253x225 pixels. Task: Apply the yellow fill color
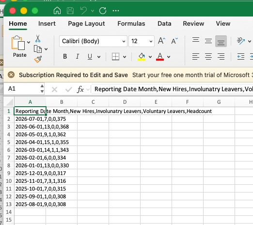(x=142, y=57)
